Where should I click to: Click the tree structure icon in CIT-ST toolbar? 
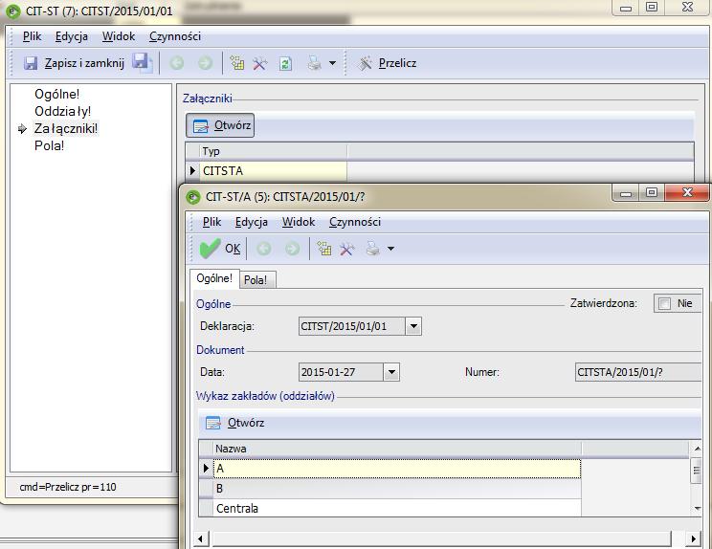tap(237, 62)
